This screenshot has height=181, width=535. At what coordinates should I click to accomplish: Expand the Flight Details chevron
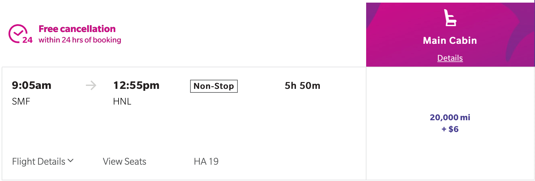71,161
